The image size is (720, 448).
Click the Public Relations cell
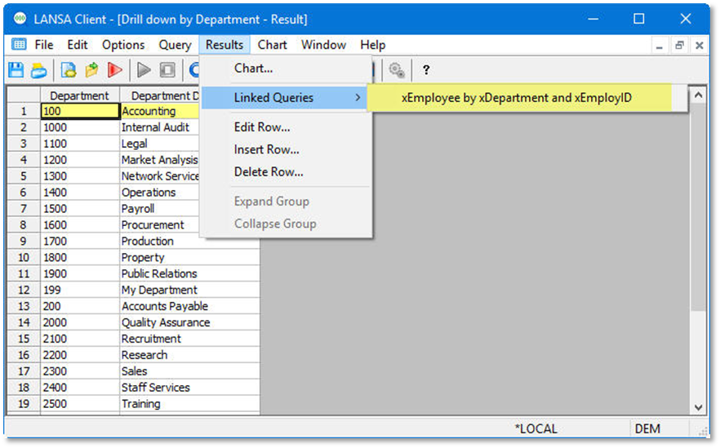tap(189, 273)
